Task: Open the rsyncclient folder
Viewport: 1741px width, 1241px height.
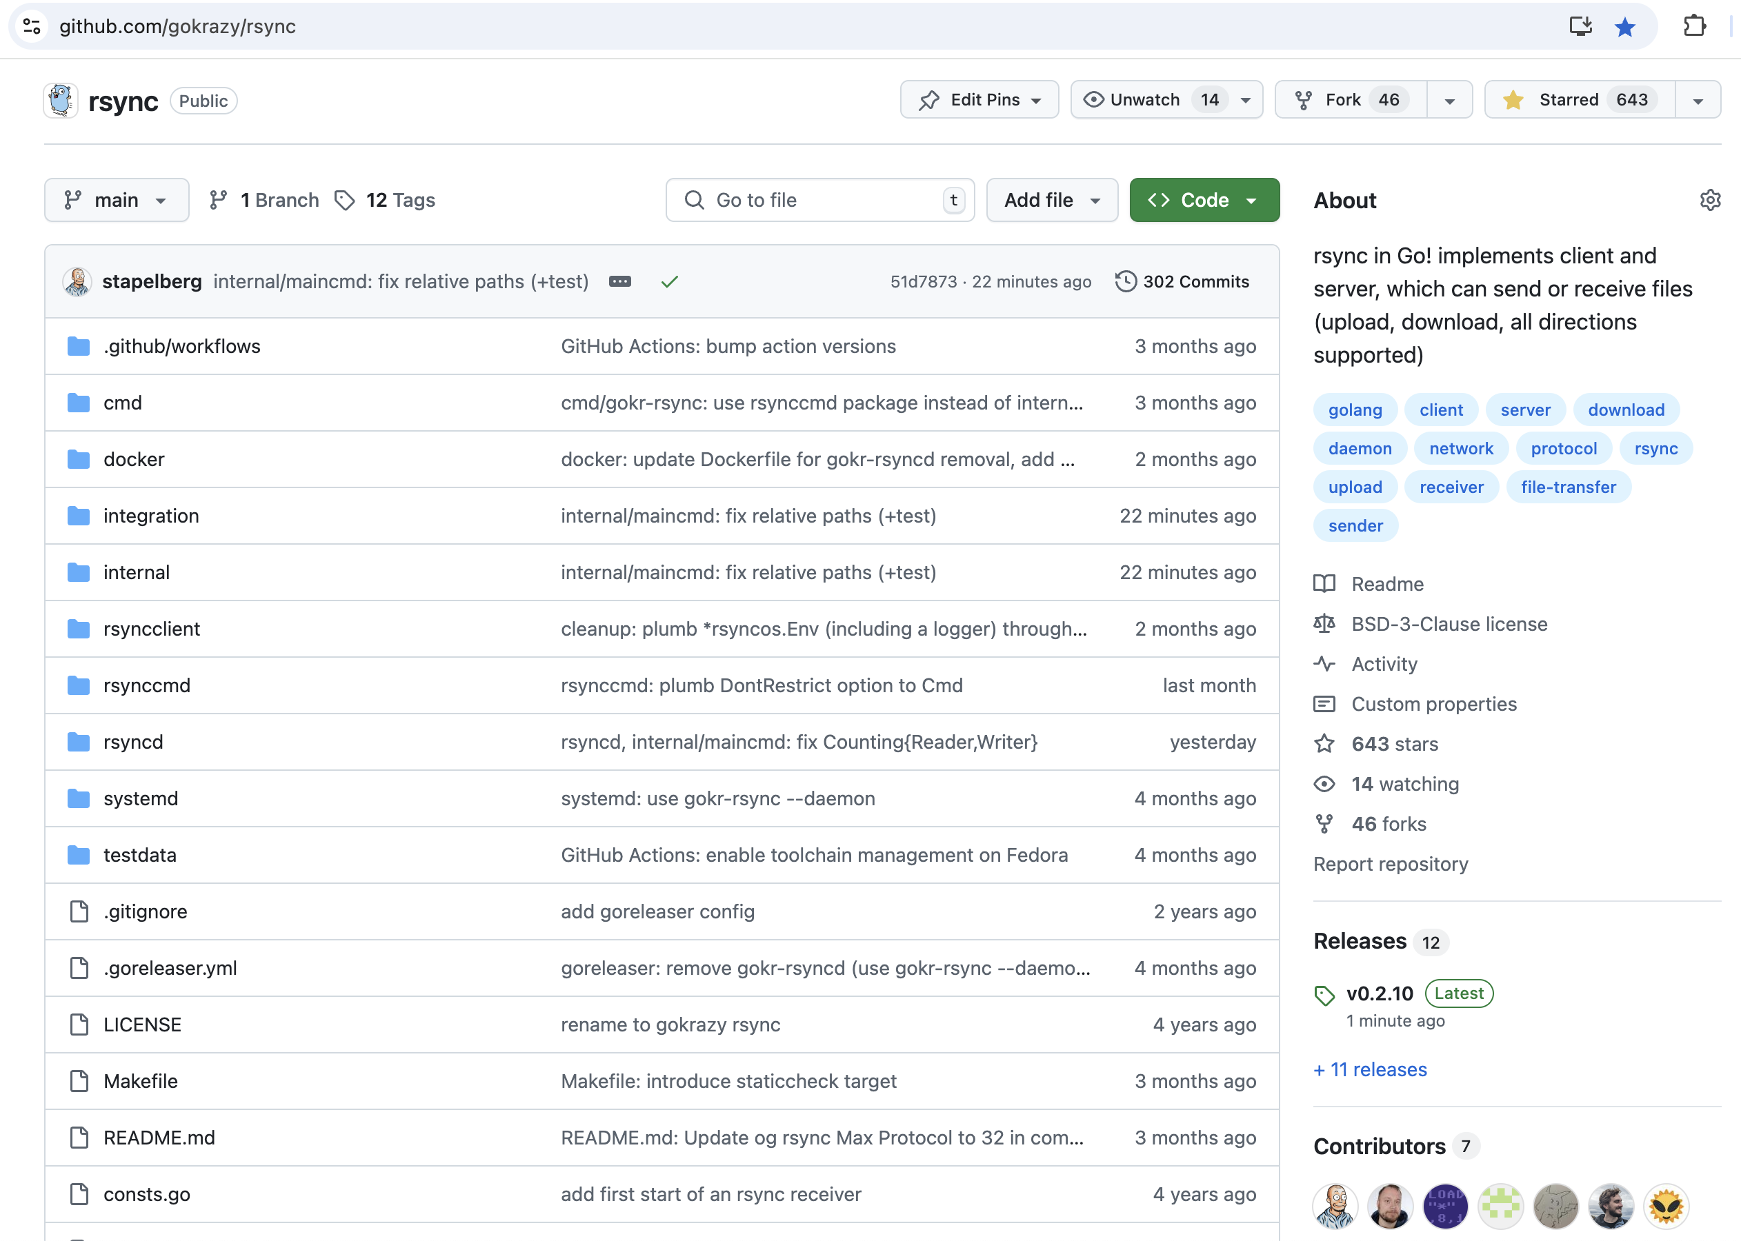Action: (x=151, y=629)
